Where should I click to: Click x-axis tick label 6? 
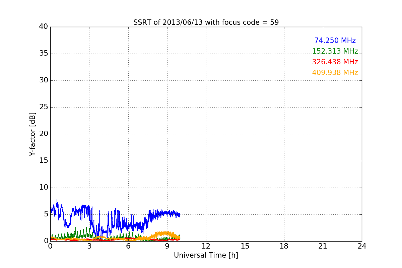pyautogui.click(x=128, y=246)
